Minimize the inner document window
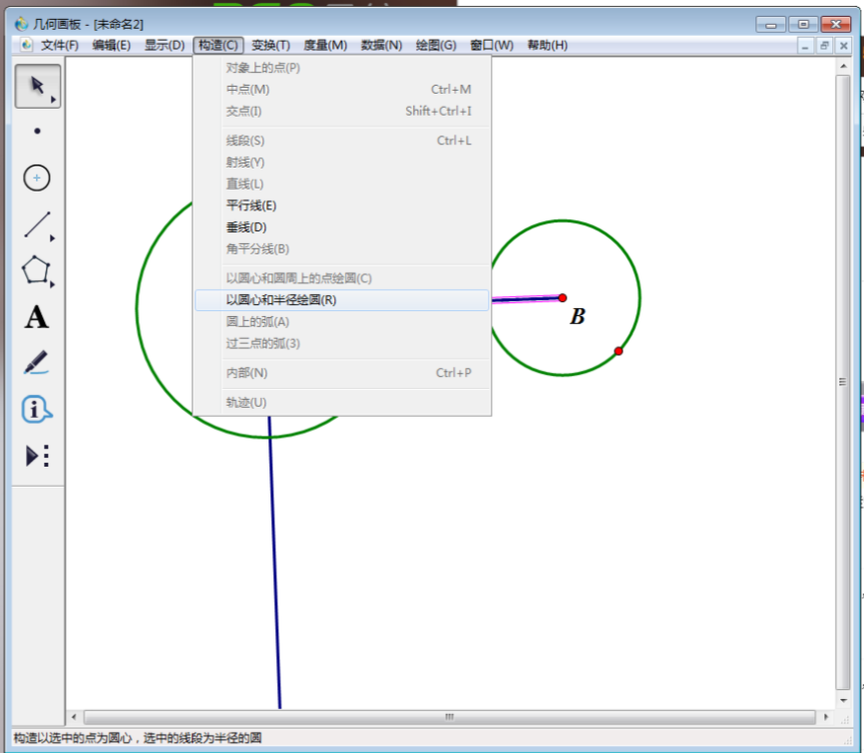 tap(805, 46)
